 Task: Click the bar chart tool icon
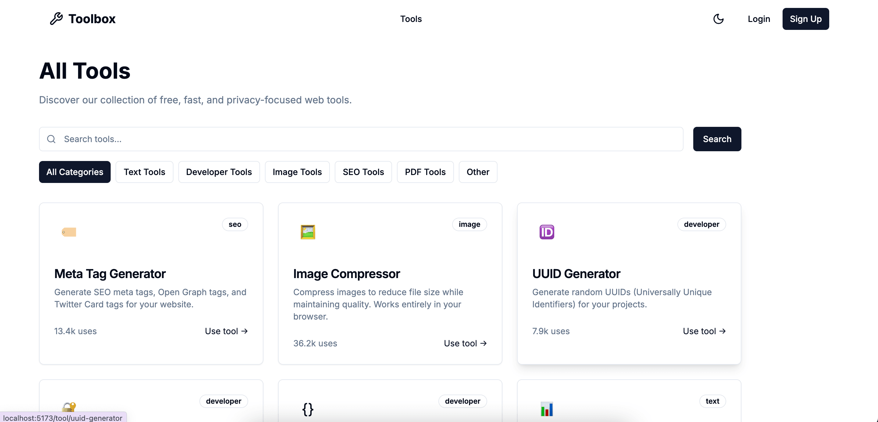pos(547,409)
